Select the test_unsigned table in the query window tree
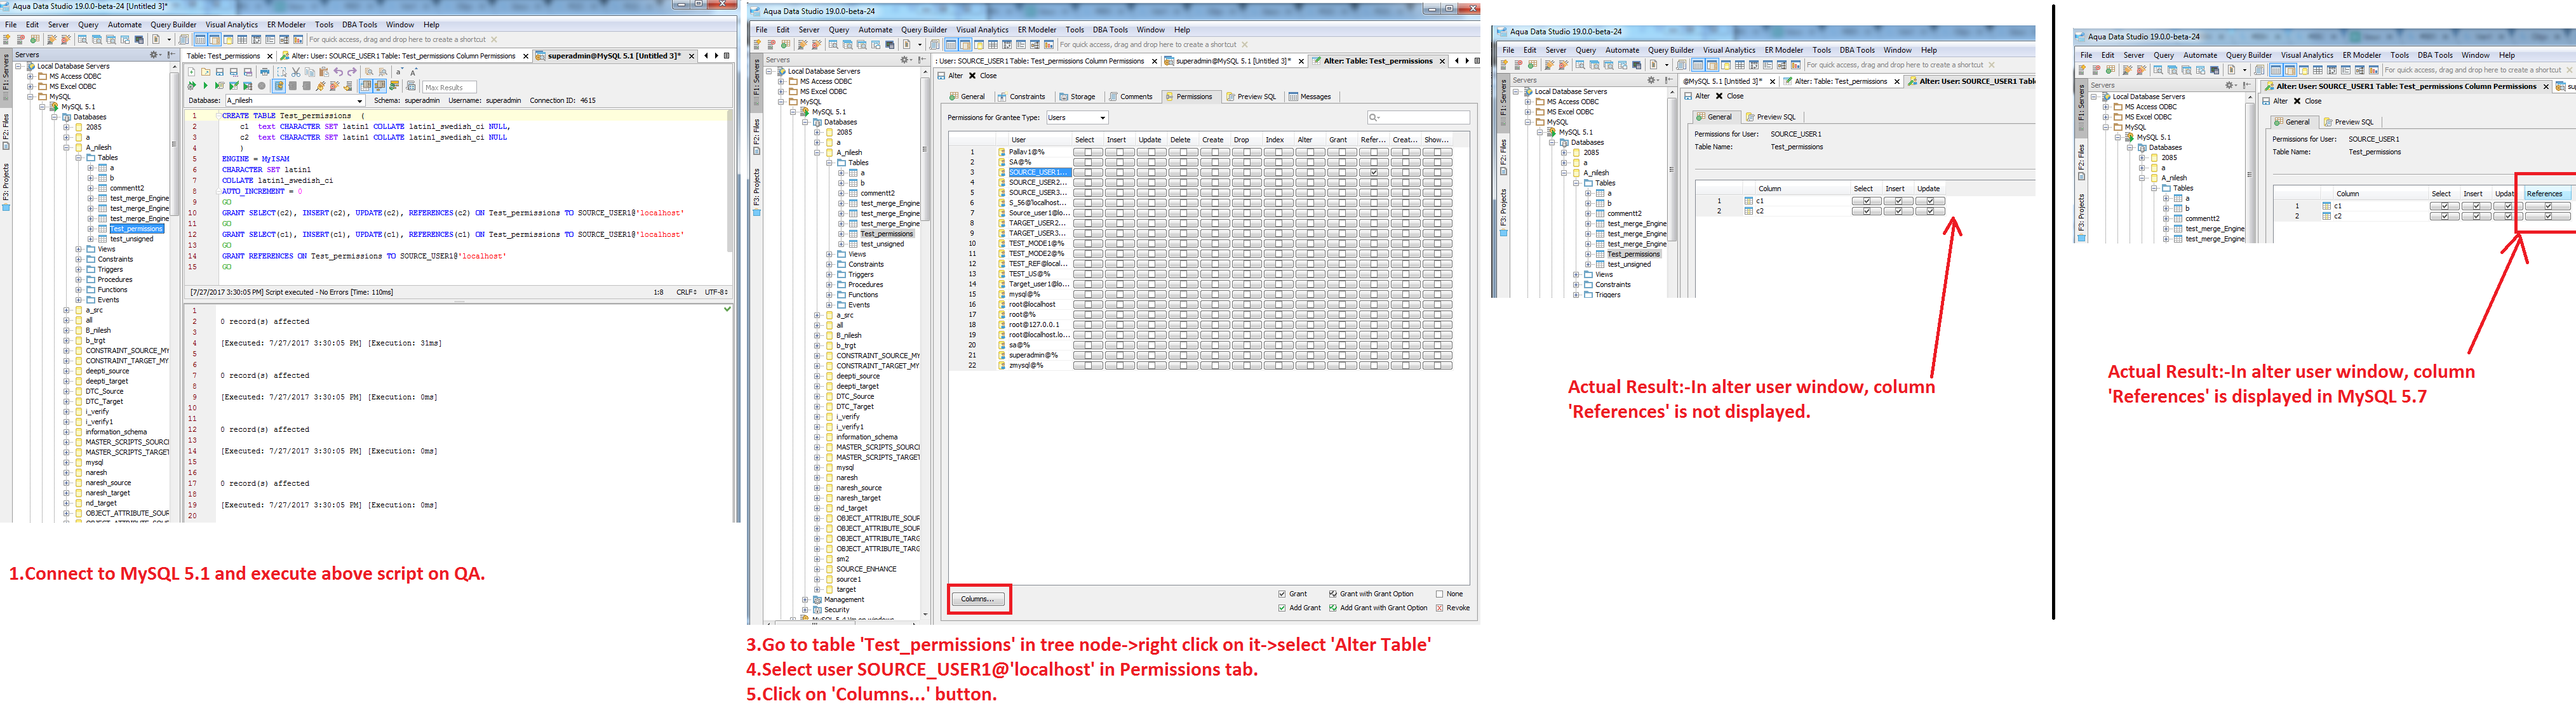The image size is (2576, 715). (132, 239)
